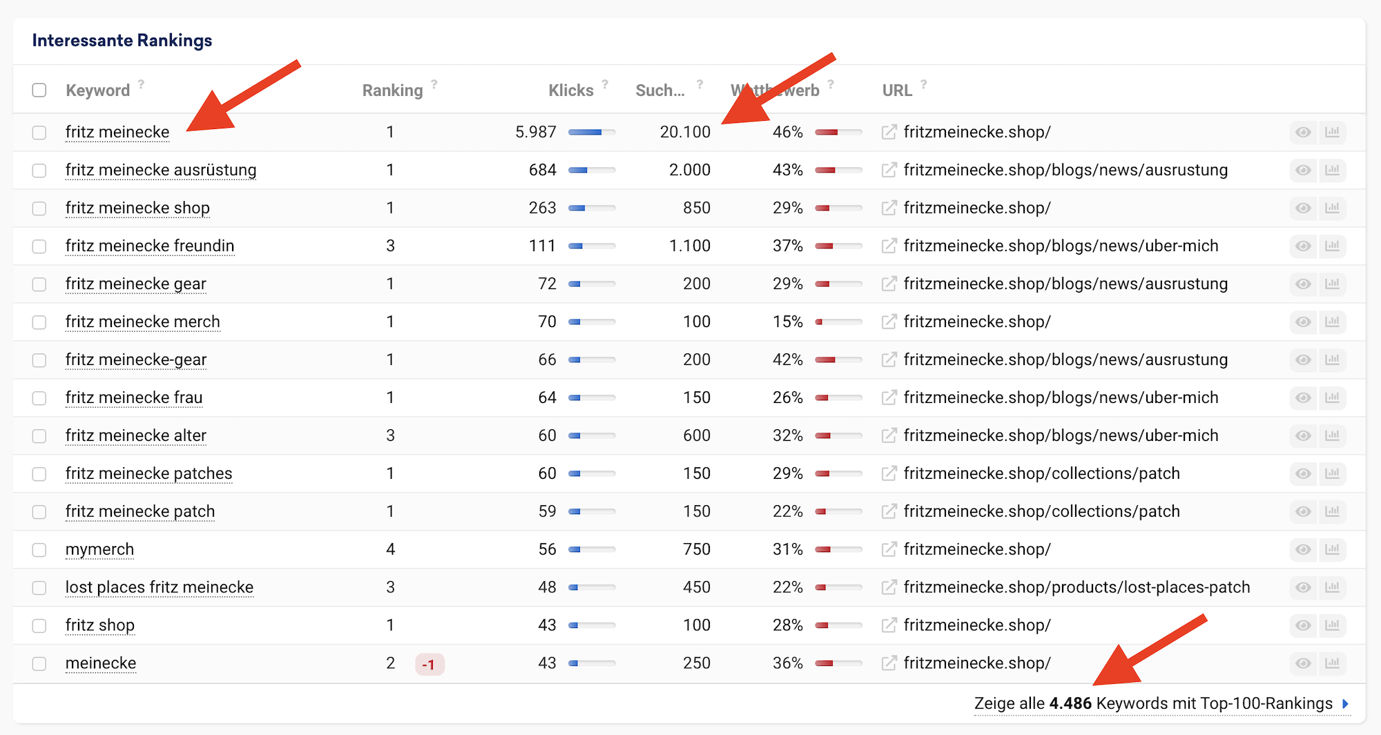This screenshot has height=735, width=1381.
Task: Open chart icon in fritz meinecke shop row
Action: [x=1332, y=208]
